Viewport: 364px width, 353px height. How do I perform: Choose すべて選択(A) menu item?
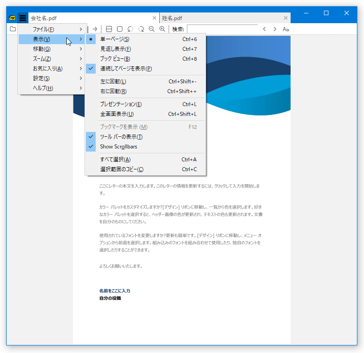pos(146,159)
